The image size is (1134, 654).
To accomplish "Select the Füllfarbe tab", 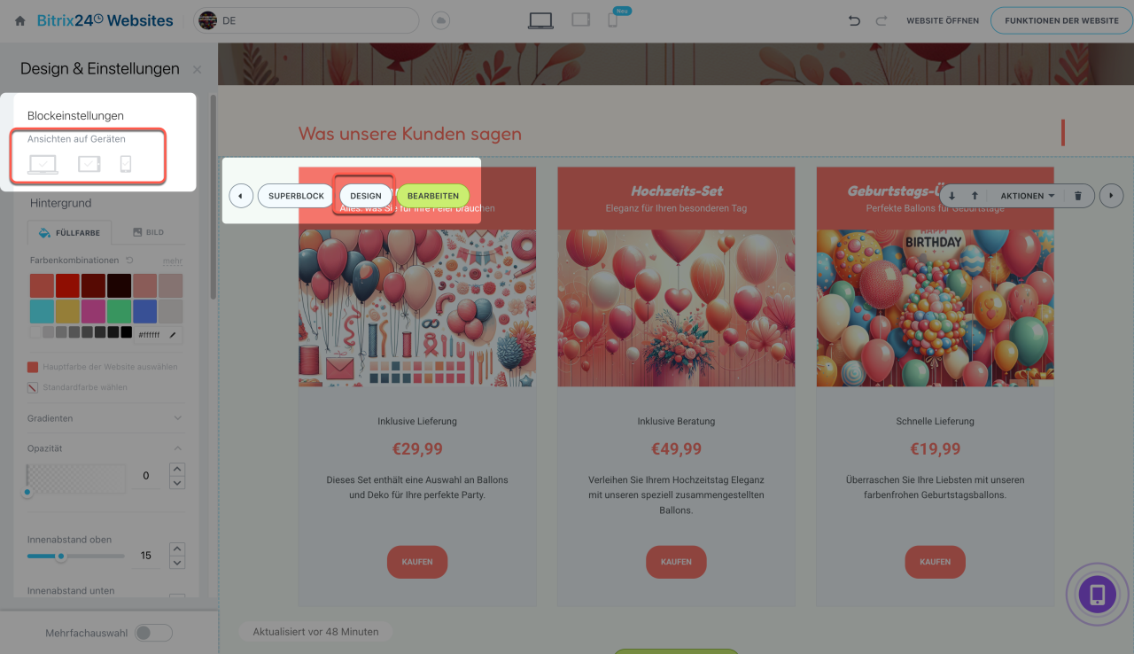I will 70,233.
